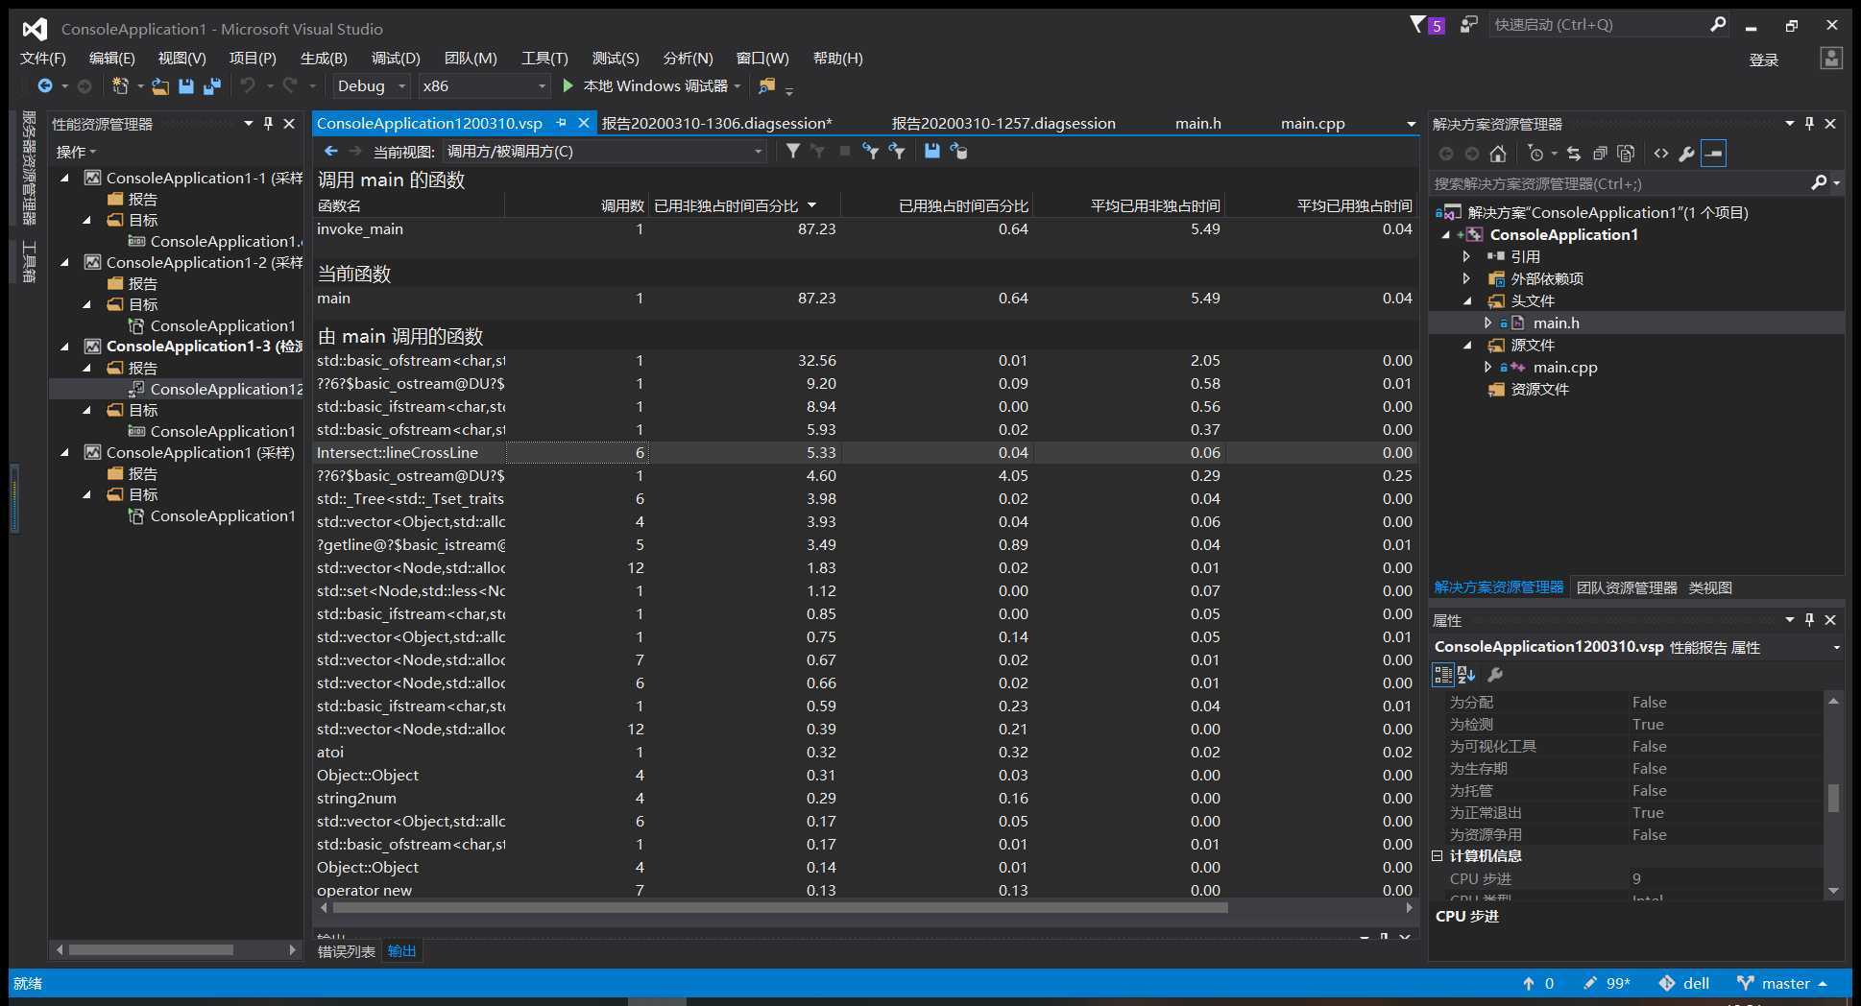Click the Show All Files icon
This screenshot has height=1006, width=1861.
coord(1626,154)
